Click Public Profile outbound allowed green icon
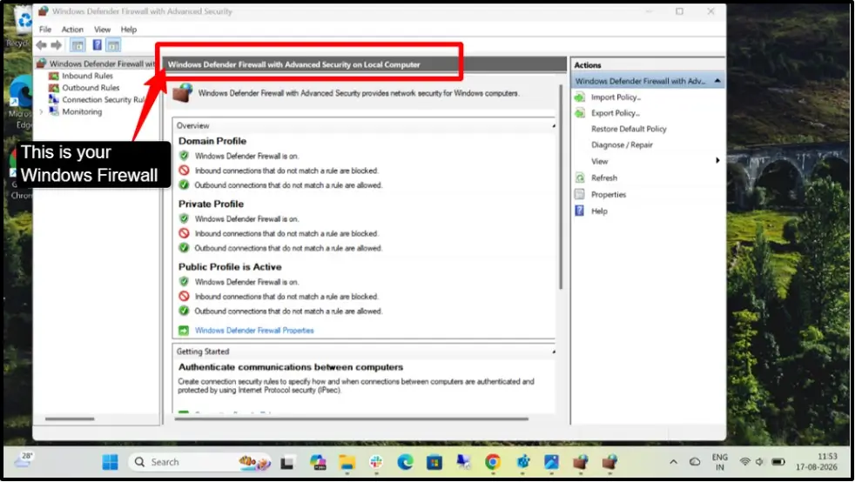Image resolution: width=855 pixels, height=482 pixels. pyautogui.click(x=184, y=311)
